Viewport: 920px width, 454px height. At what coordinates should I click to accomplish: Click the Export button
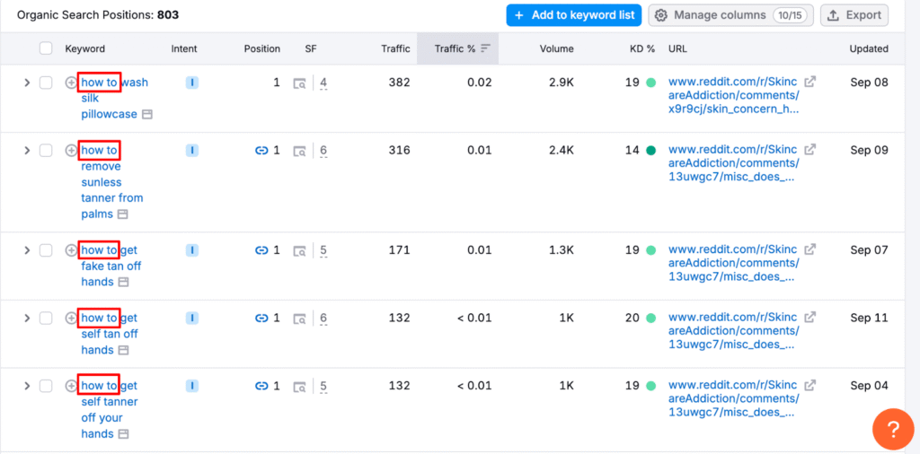854,15
